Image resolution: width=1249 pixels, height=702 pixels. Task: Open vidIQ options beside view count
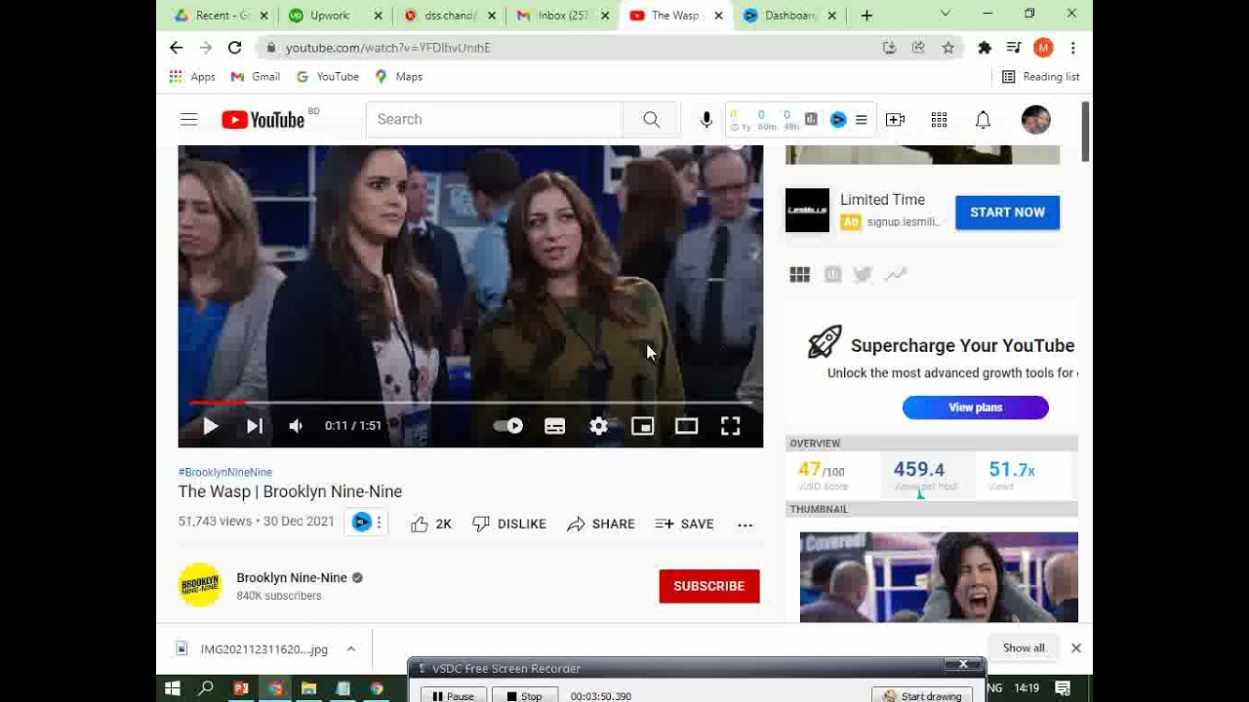[x=380, y=522]
